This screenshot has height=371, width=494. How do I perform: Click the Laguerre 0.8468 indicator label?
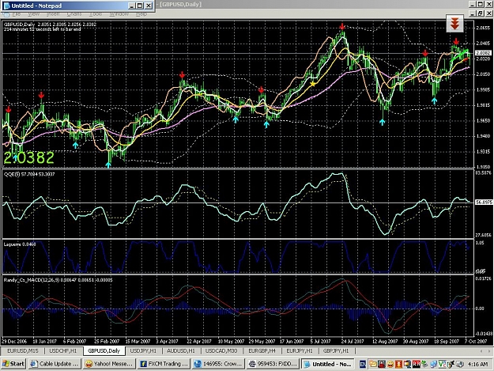[20, 244]
